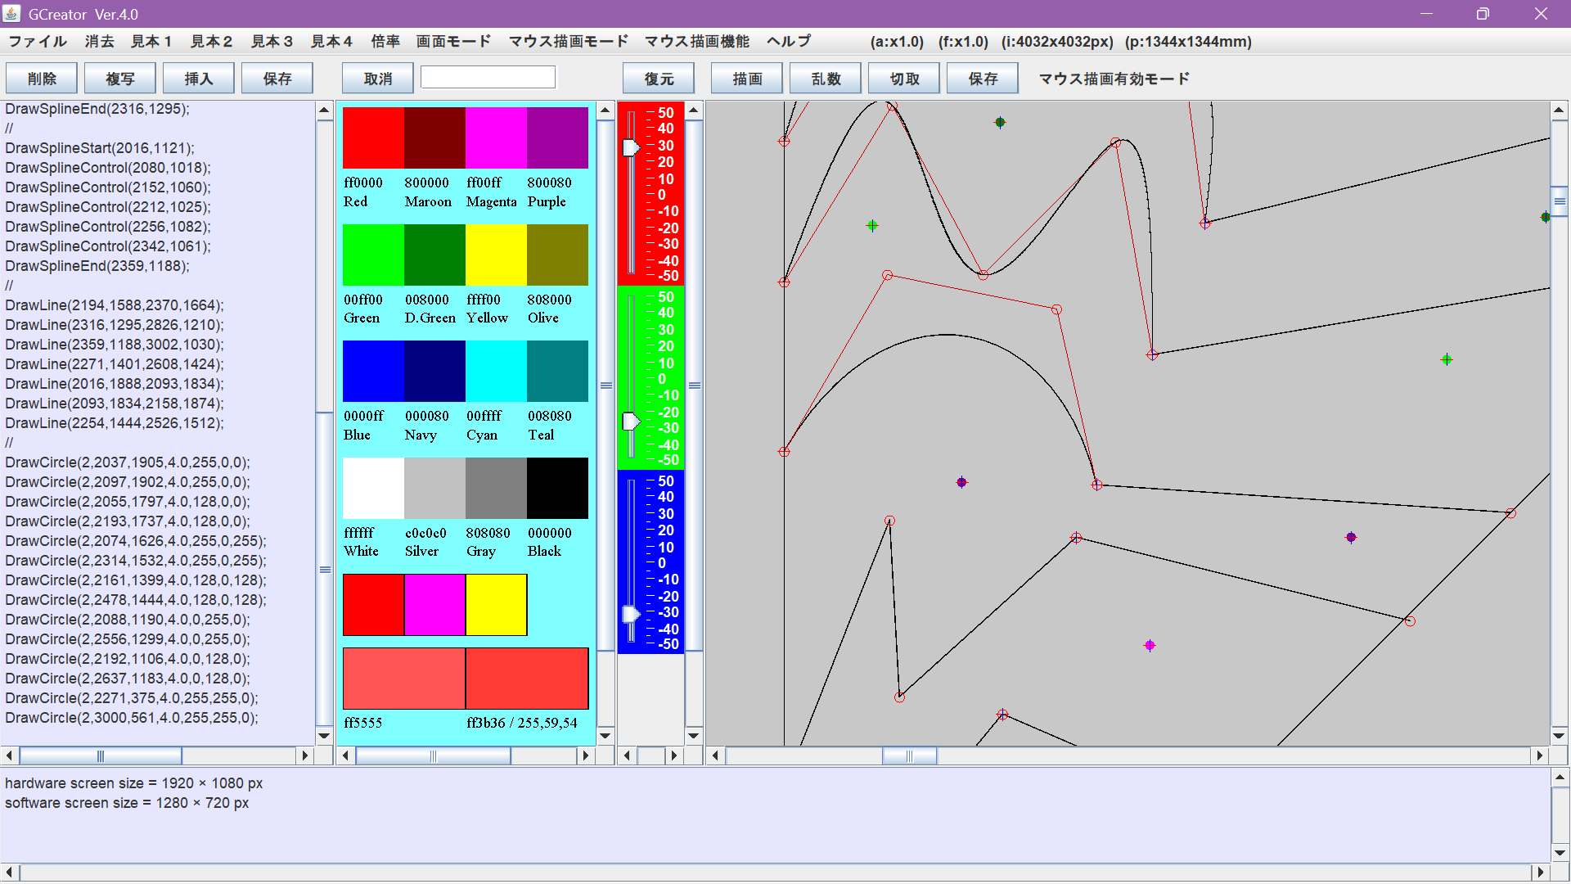Click the blue spline end point near the 10 mark of the green slider
The width and height of the screenshot is (1571, 884).
(1152, 355)
